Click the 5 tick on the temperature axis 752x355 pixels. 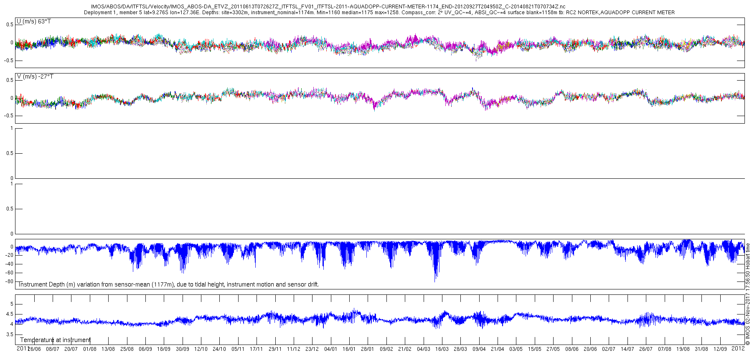pos(12,304)
